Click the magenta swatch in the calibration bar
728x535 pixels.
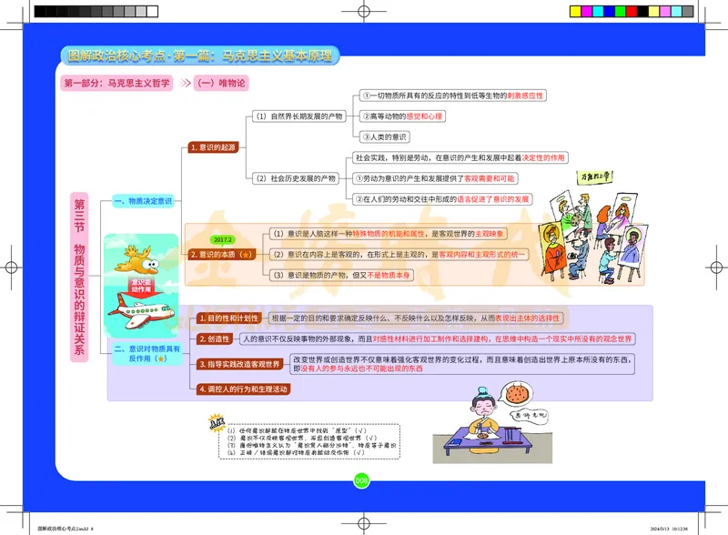(586, 11)
